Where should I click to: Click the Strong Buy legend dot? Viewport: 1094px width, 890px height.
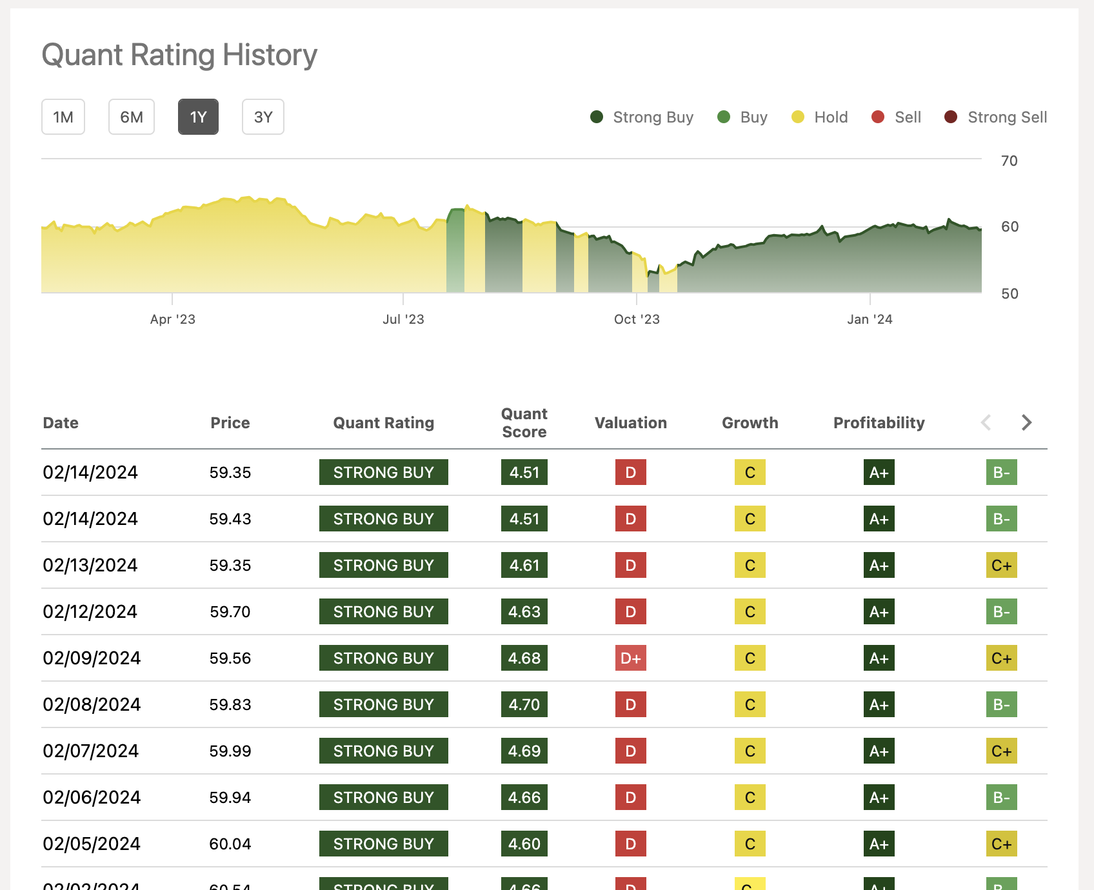(597, 117)
